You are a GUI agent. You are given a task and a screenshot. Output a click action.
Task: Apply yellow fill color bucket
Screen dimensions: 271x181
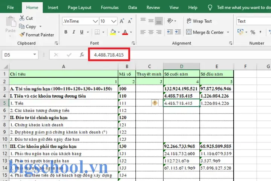coord(113,32)
